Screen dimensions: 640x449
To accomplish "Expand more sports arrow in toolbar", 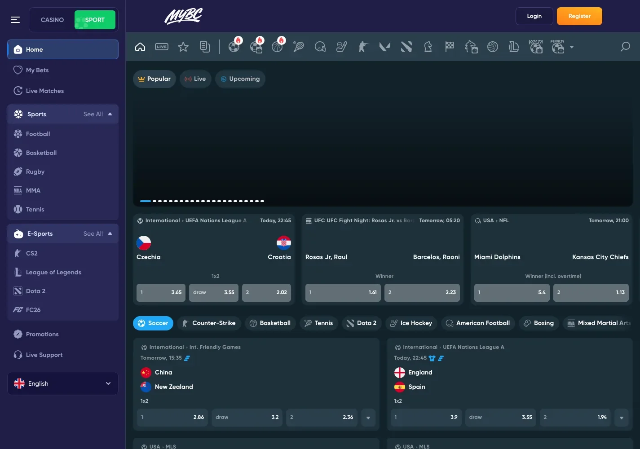I will (x=572, y=47).
